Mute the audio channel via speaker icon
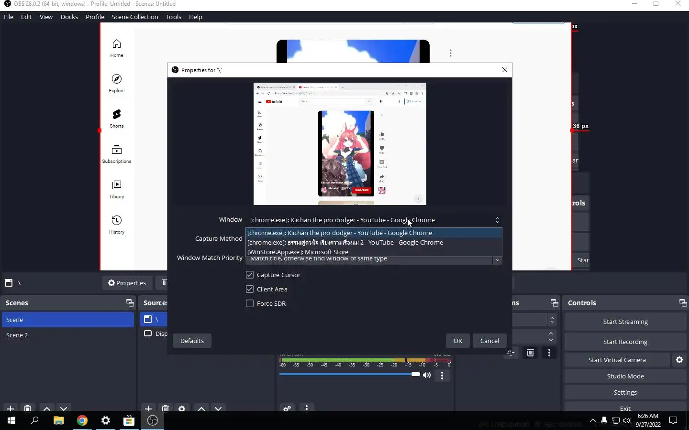Screen dimensions: 689x430 pos(427,375)
